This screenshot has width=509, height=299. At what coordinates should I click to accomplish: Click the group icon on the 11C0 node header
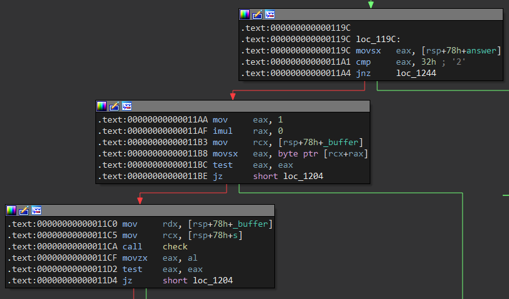pos(36,210)
